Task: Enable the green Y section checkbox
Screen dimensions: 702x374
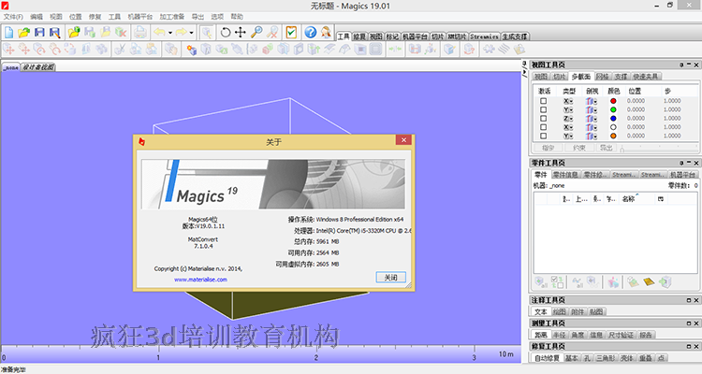Action: 543,109
